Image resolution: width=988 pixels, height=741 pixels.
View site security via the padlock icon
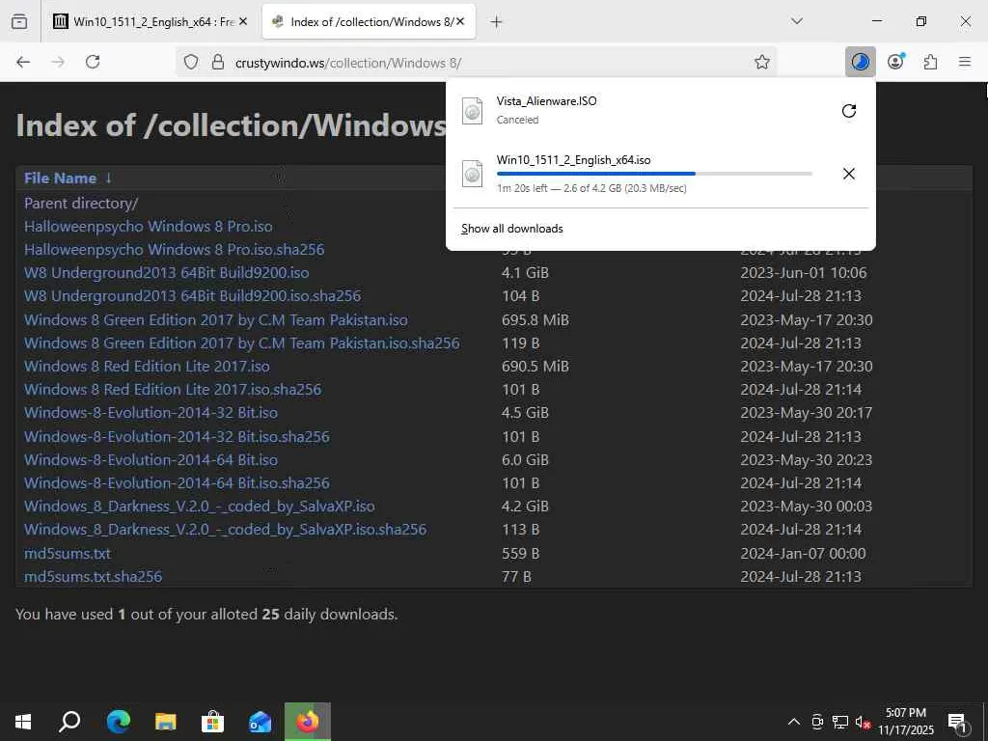click(218, 62)
